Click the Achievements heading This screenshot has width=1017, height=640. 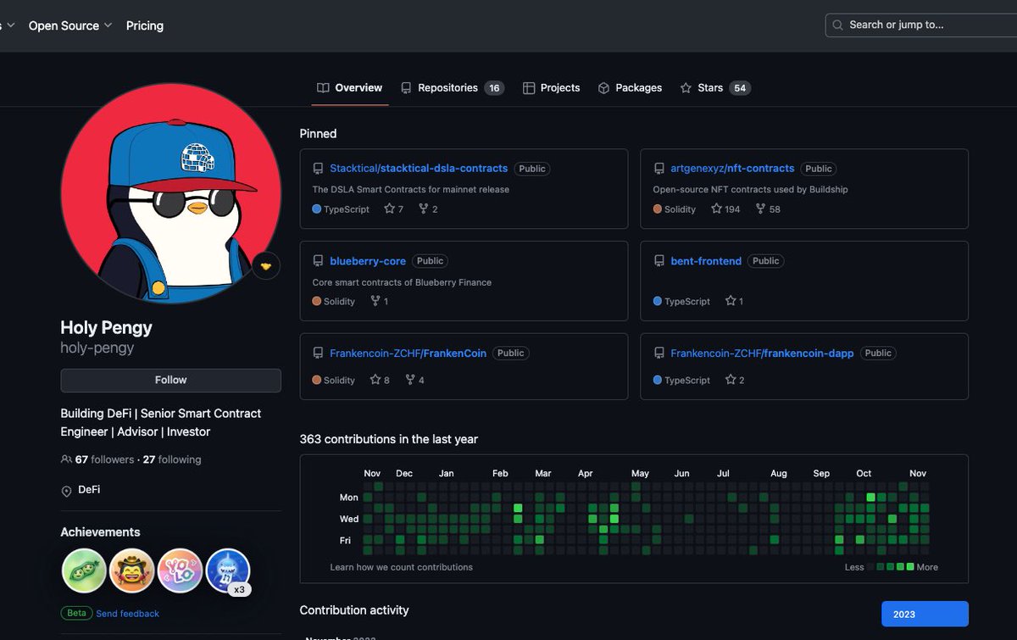pyautogui.click(x=100, y=532)
